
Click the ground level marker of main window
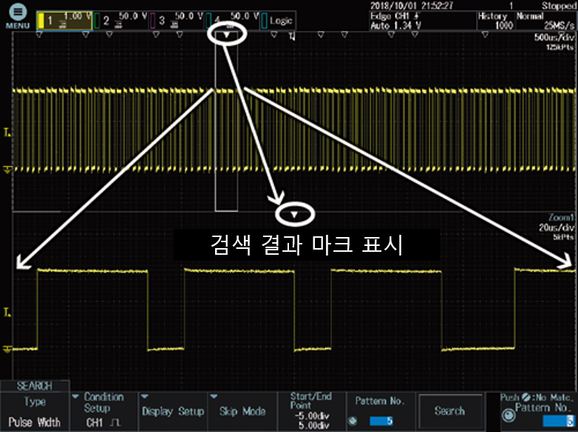click(7, 169)
